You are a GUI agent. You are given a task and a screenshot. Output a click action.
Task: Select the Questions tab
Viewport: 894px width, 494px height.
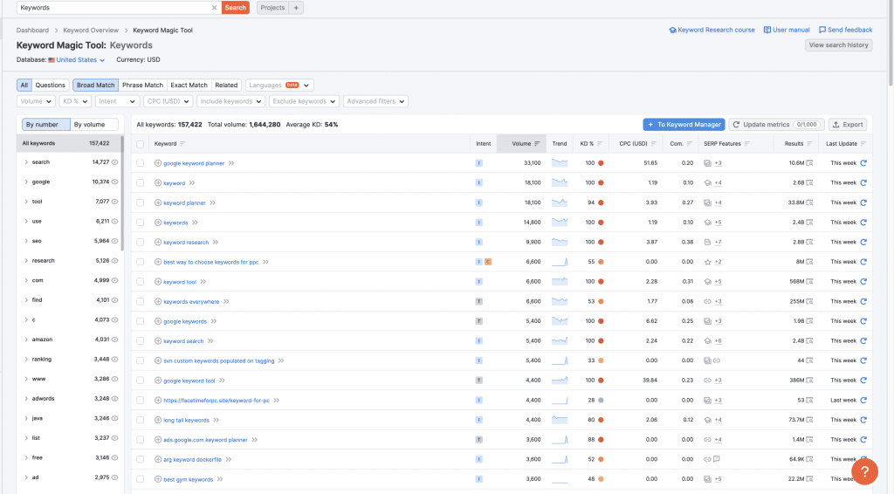pyautogui.click(x=50, y=85)
